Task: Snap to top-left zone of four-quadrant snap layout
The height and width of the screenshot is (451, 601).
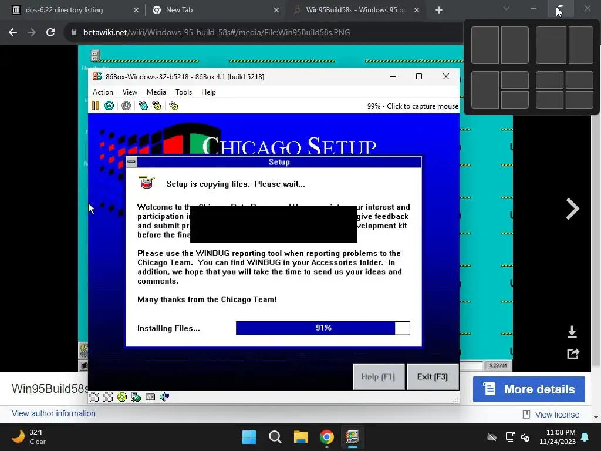Action: (549, 80)
